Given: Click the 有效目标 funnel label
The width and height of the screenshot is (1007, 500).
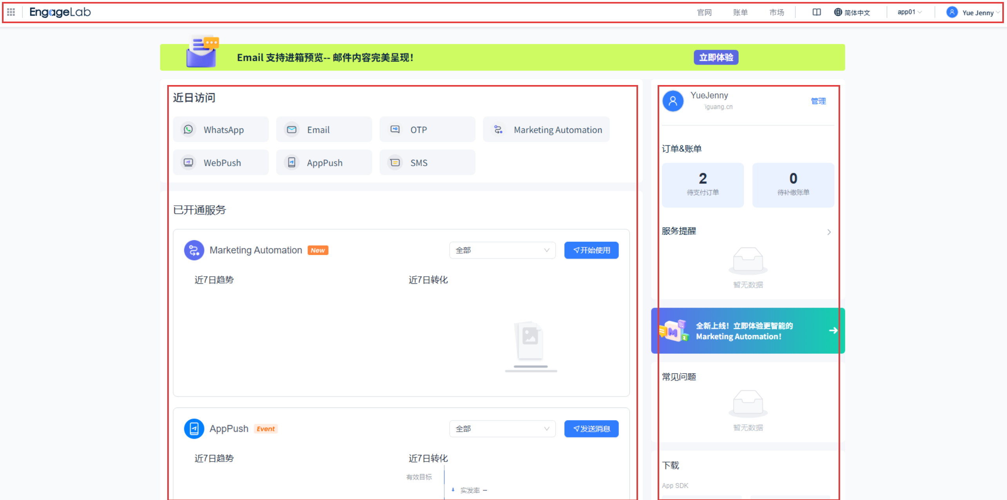Looking at the screenshot, I should pos(419,477).
